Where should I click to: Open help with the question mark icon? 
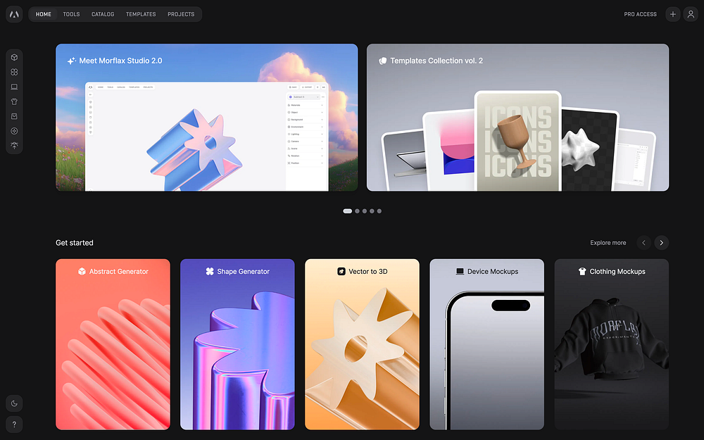coord(14,425)
